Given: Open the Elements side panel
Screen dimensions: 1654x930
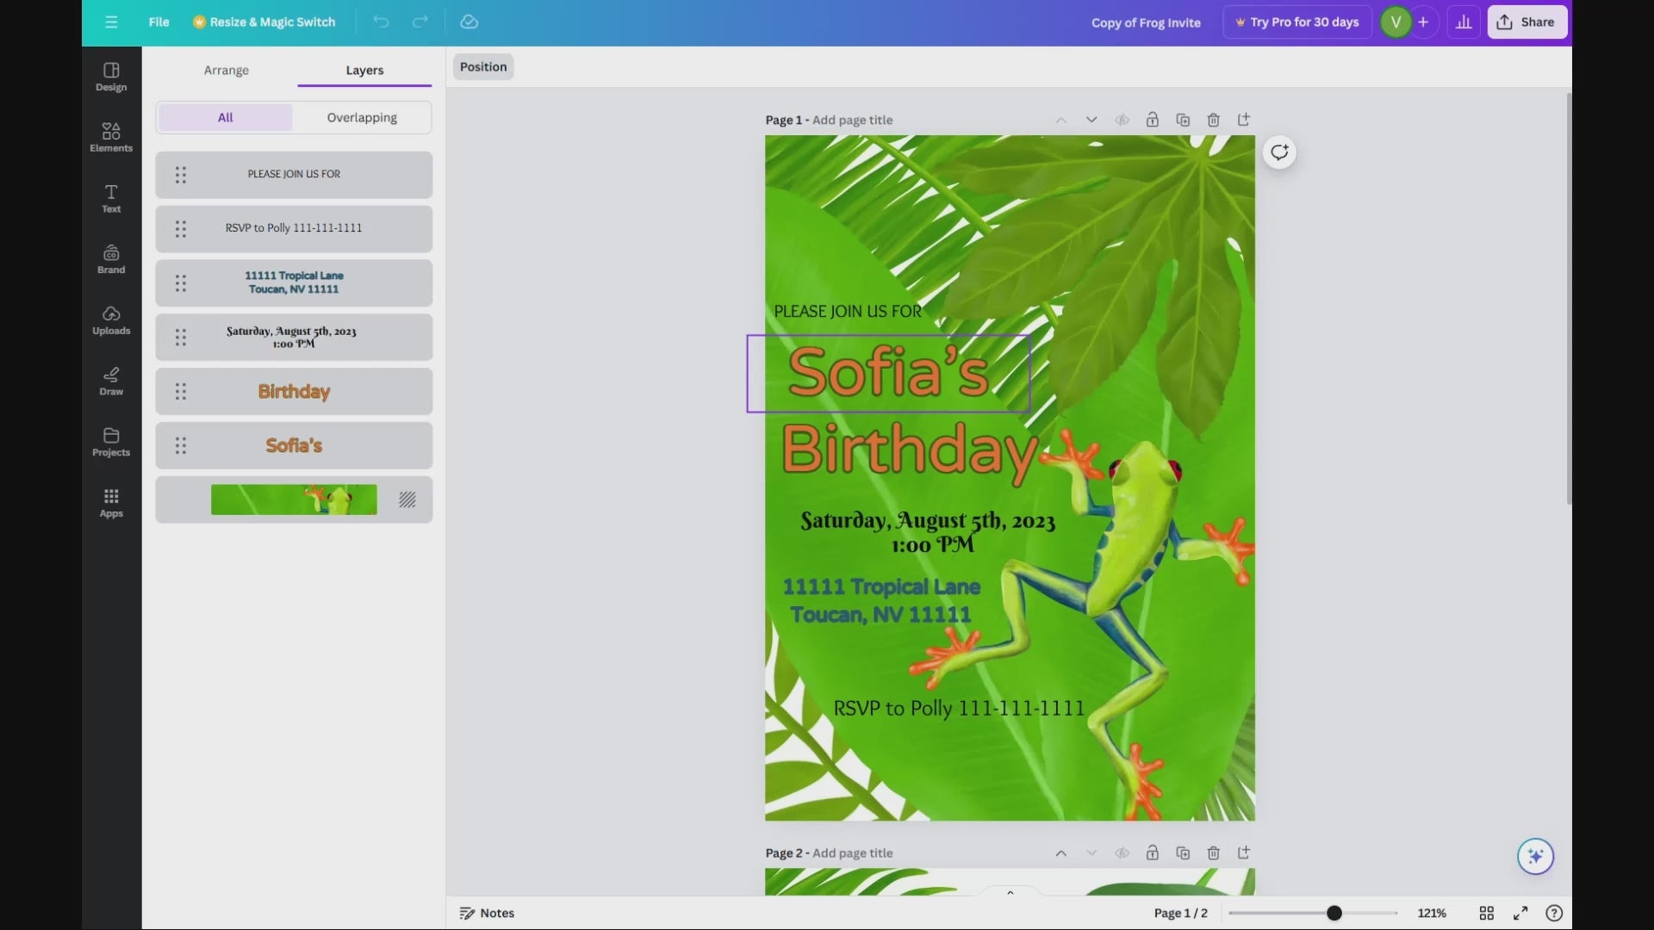Looking at the screenshot, I should (x=111, y=138).
